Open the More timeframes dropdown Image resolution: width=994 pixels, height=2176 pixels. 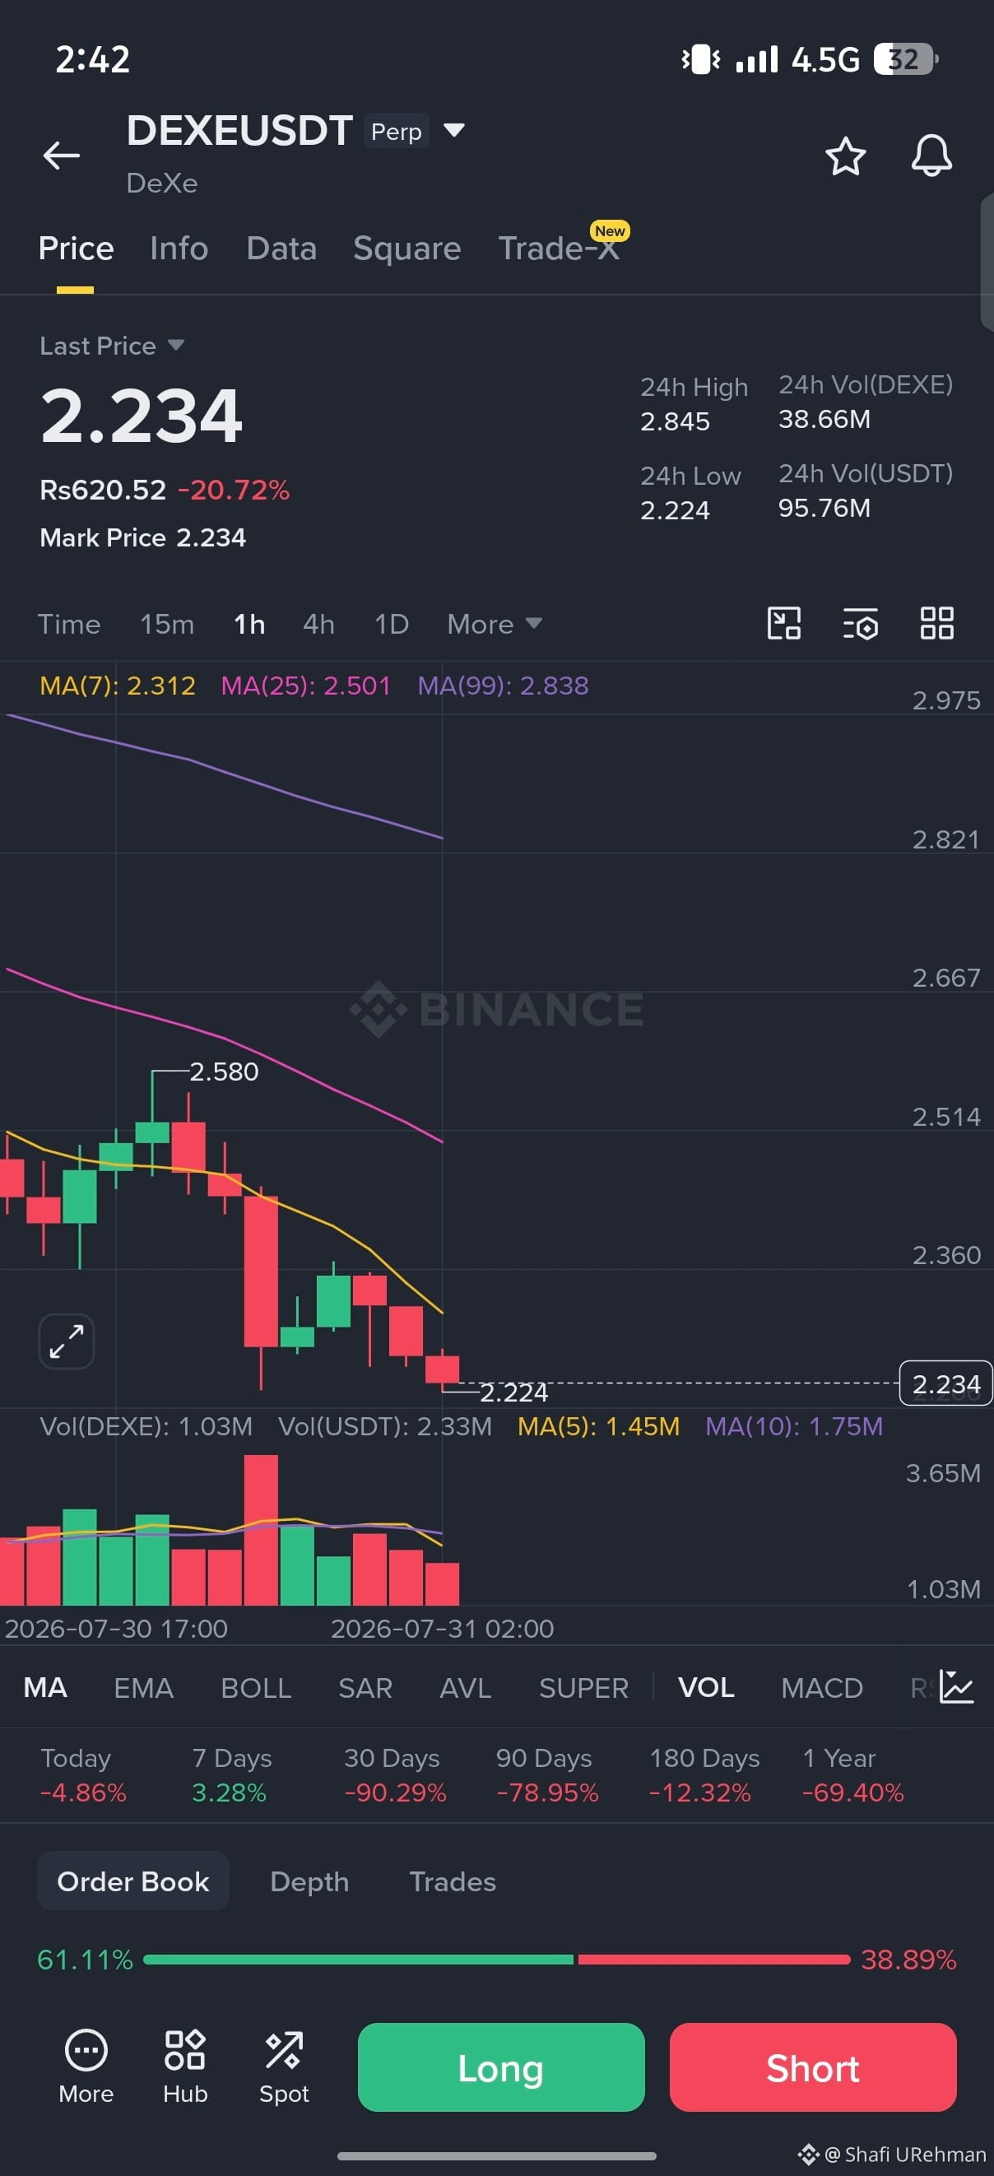coord(494,623)
